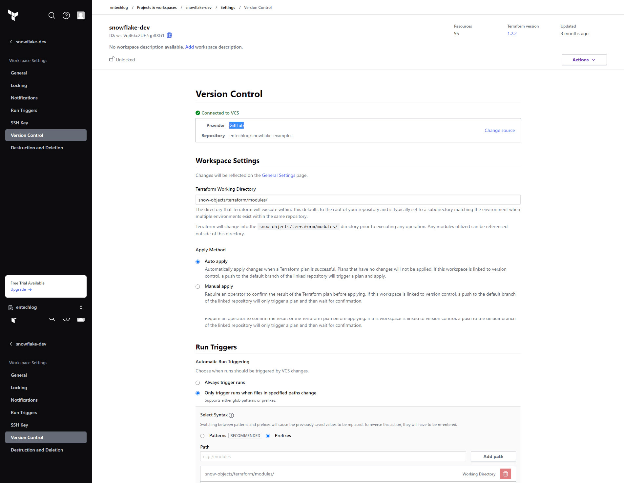Click the Unlocked padlock icon
The image size is (624, 483).
pos(112,59)
